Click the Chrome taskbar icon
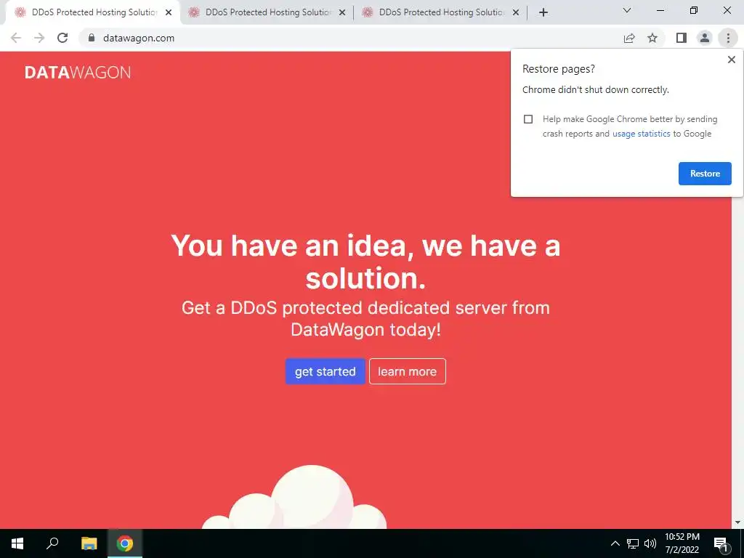This screenshot has height=558, width=744. coord(125,543)
